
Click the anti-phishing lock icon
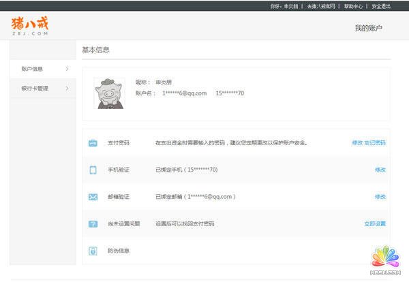tap(93, 251)
